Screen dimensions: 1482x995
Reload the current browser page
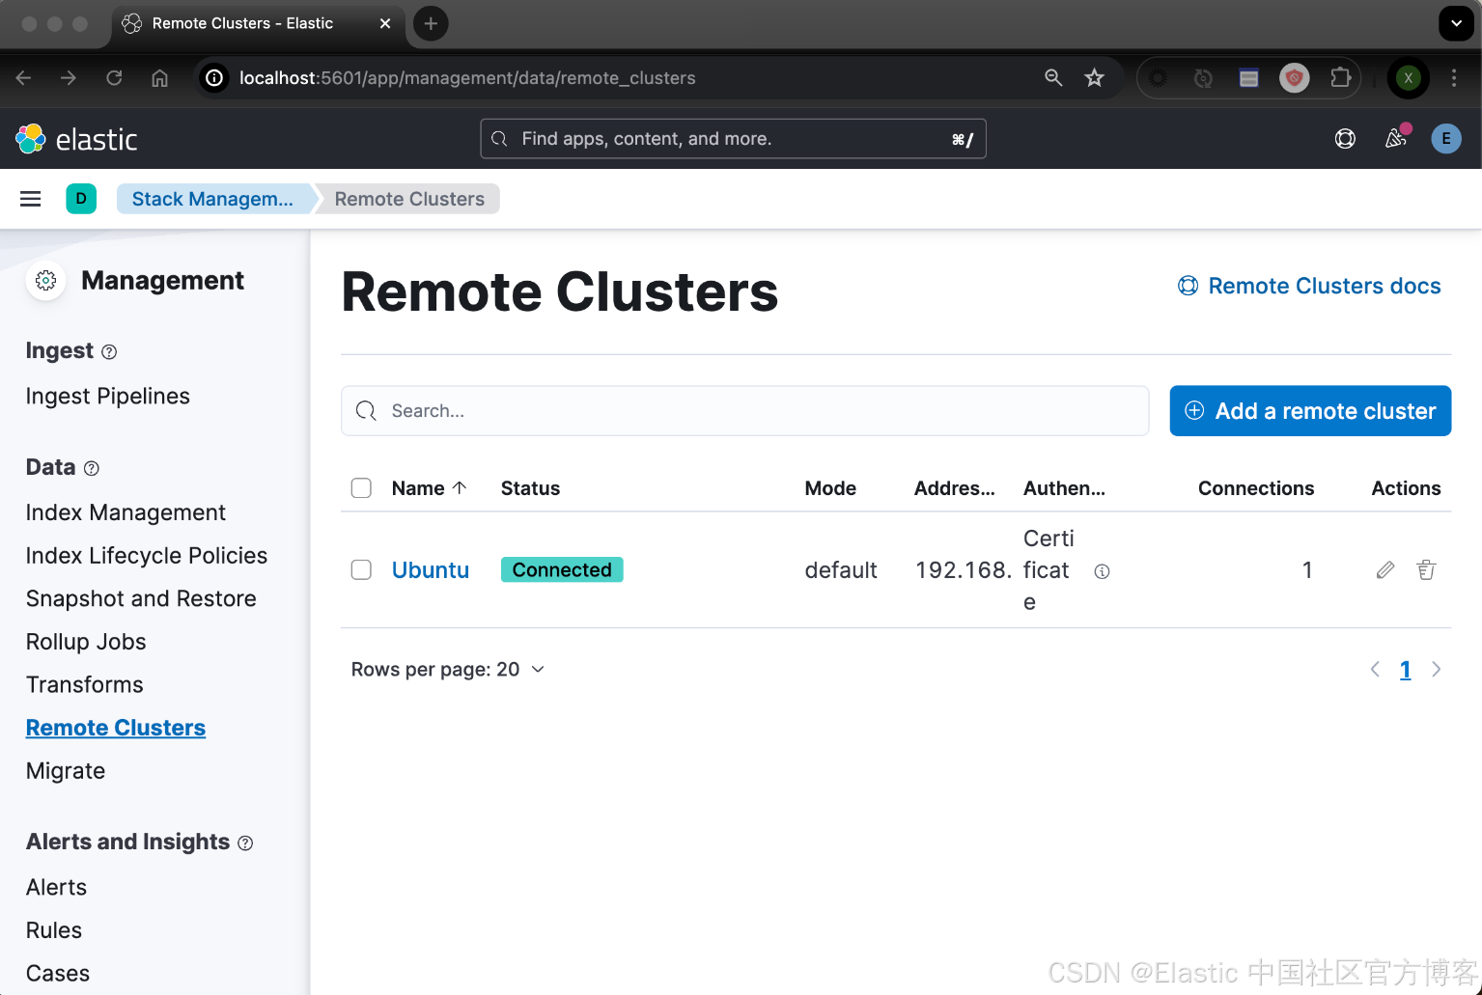[x=114, y=78]
